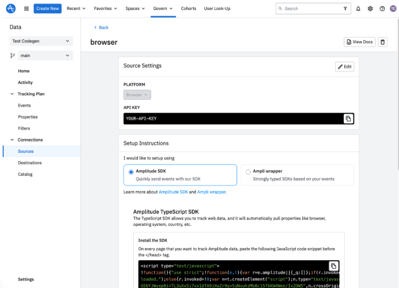
Task: Click the Edit button in Source Settings
Action: tap(345, 67)
